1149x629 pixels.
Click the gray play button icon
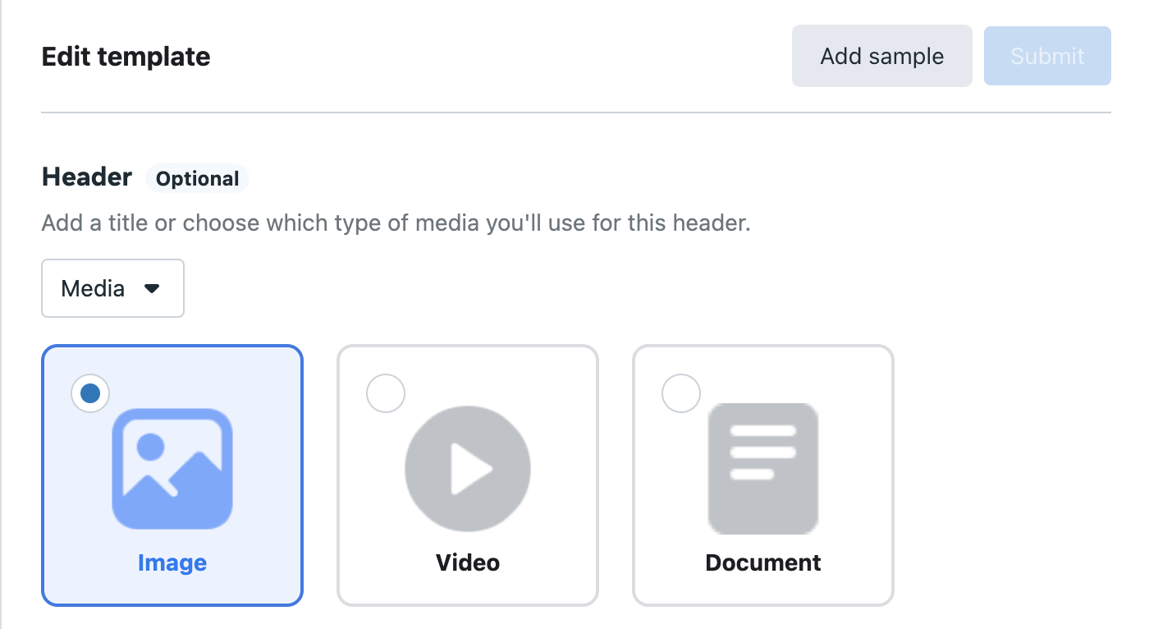pos(468,469)
